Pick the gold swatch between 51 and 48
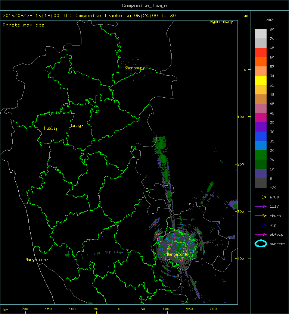Viewport: 289px width, 314px height. [261, 90]
